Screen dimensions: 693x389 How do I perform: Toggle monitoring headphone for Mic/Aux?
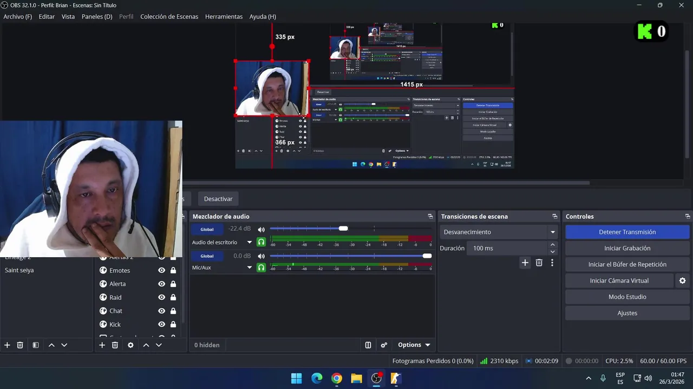pyautogui.click(x=261, y=267)
